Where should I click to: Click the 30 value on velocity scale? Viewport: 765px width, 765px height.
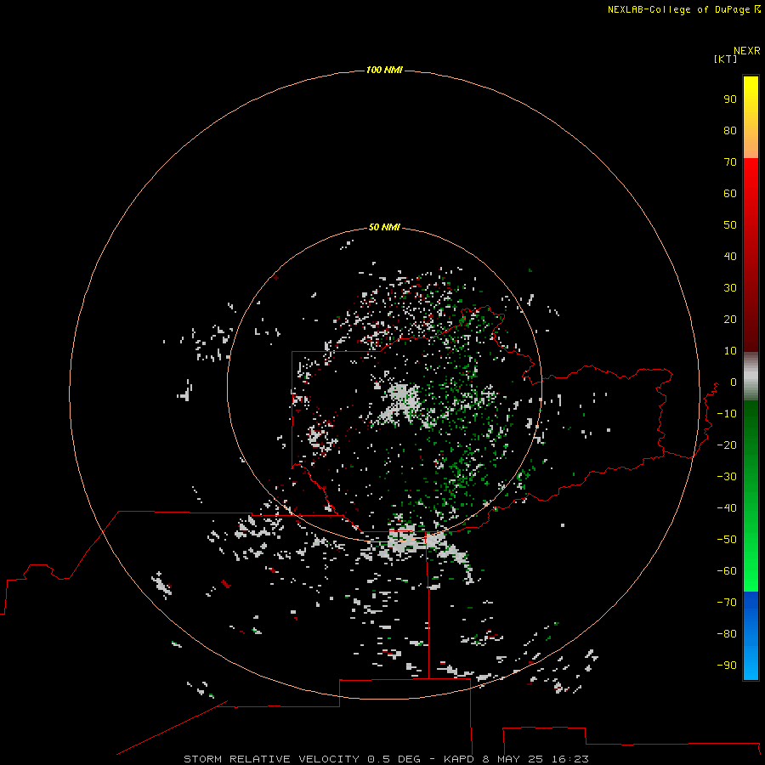[730, 288]
